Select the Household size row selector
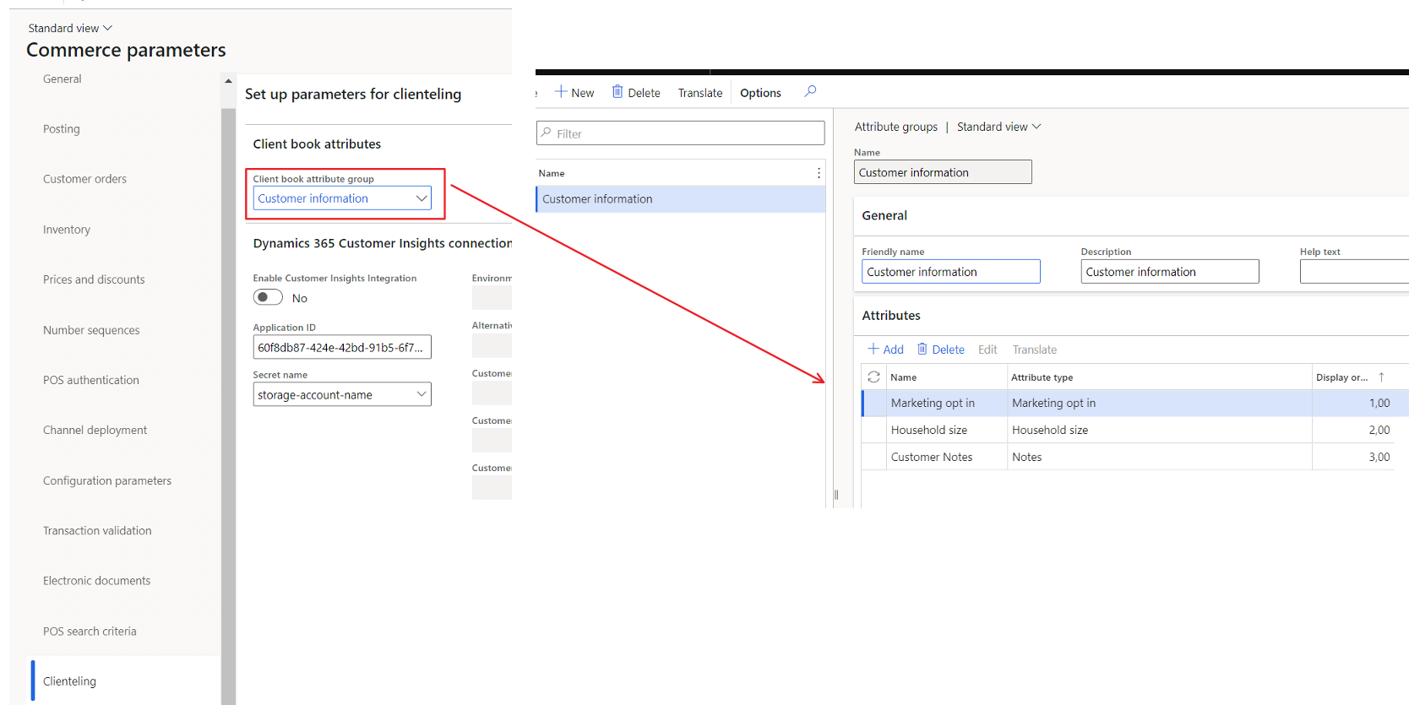 873,431
